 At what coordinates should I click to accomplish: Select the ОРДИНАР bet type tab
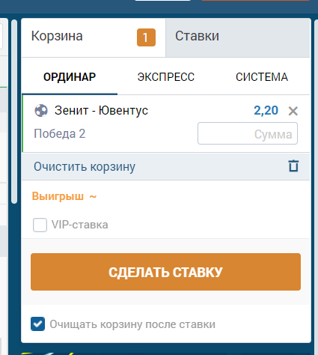pyautogui.click(x=70, y=77)
